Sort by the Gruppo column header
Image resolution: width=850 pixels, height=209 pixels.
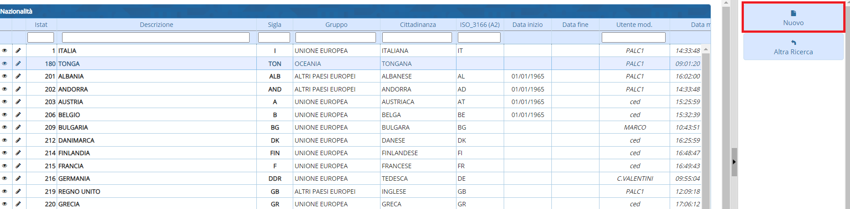pyautogui.click(x=336, y=25)
